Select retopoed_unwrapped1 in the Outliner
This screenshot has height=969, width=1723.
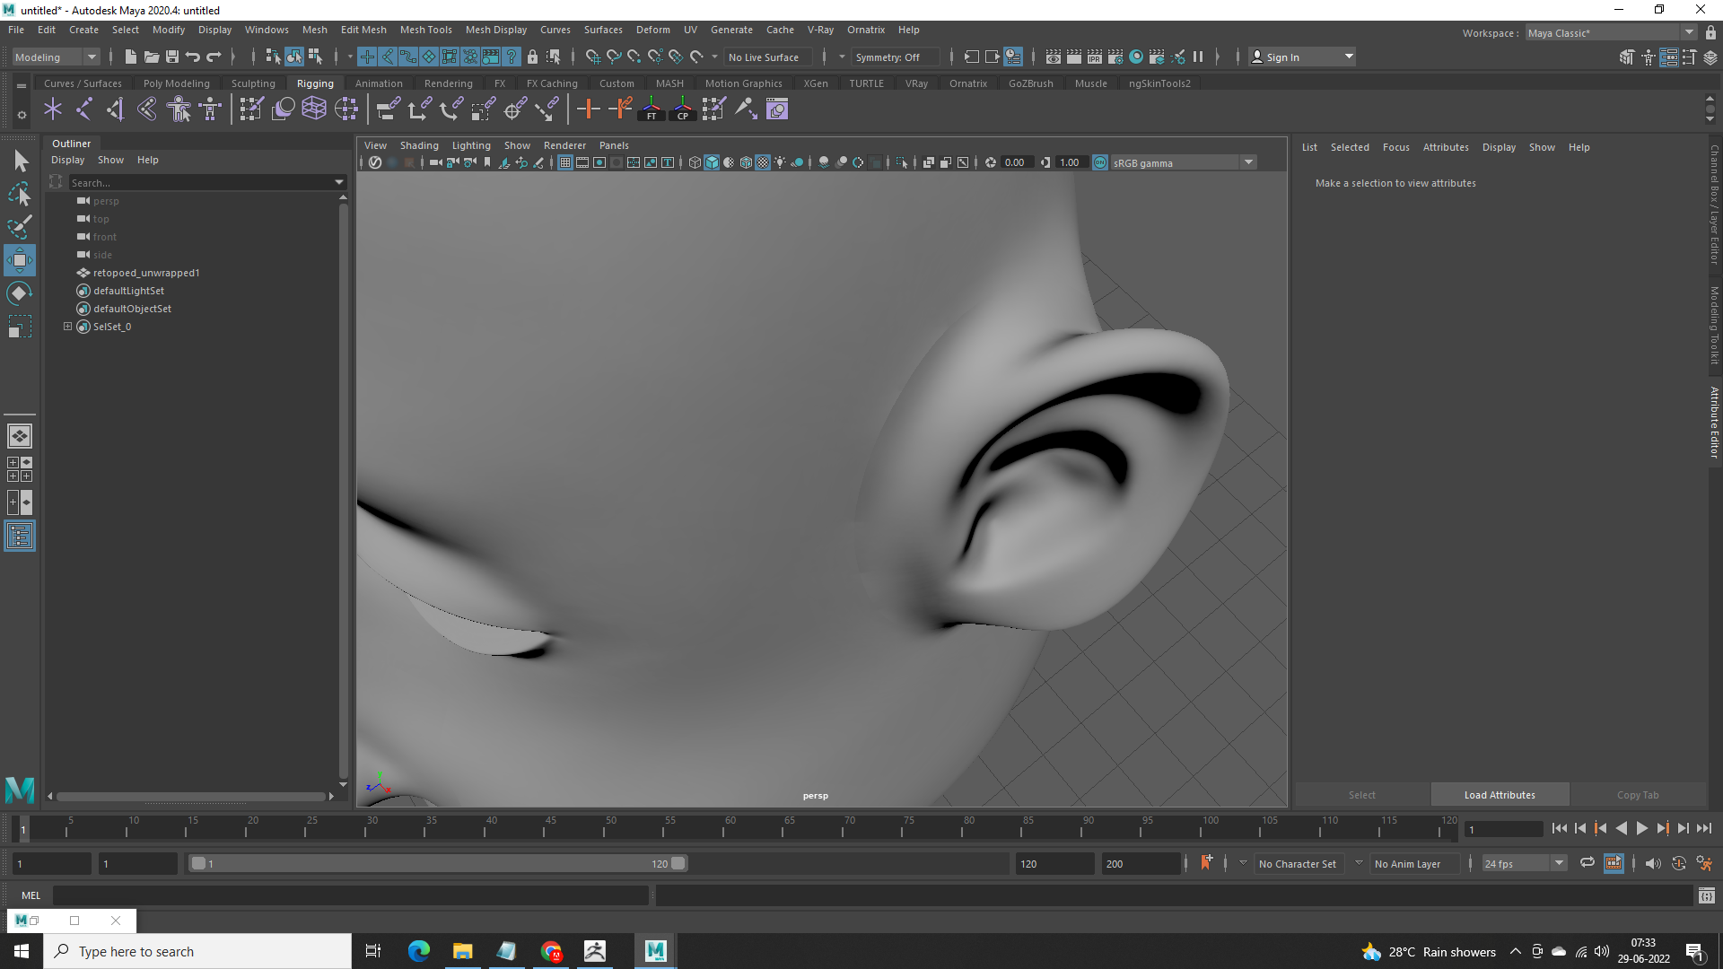146,273
